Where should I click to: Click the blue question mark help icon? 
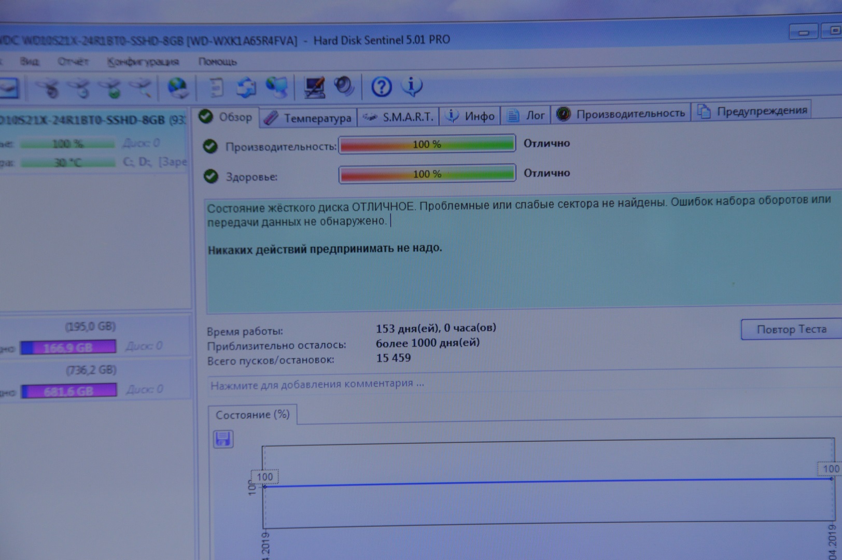coord(381,87)
